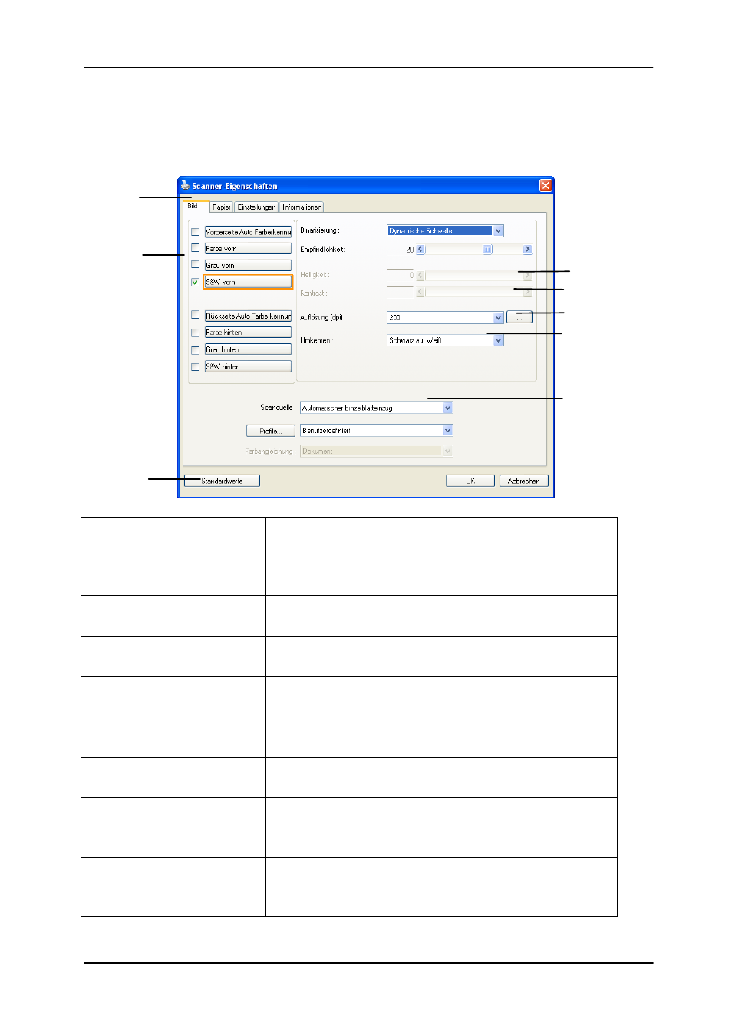Open the Benutzerdefiniert profile dropdown
Screen dimensions: 732x1026
pos(448,431)
